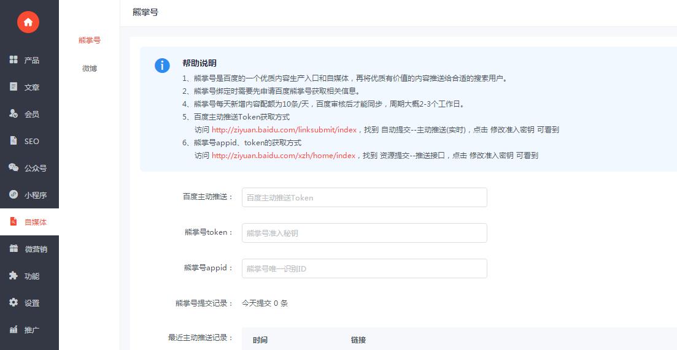This screenshot has width=677, height=350.
Task: Click the 公众号 WeChat icon
Action: (x=14, y=168)
